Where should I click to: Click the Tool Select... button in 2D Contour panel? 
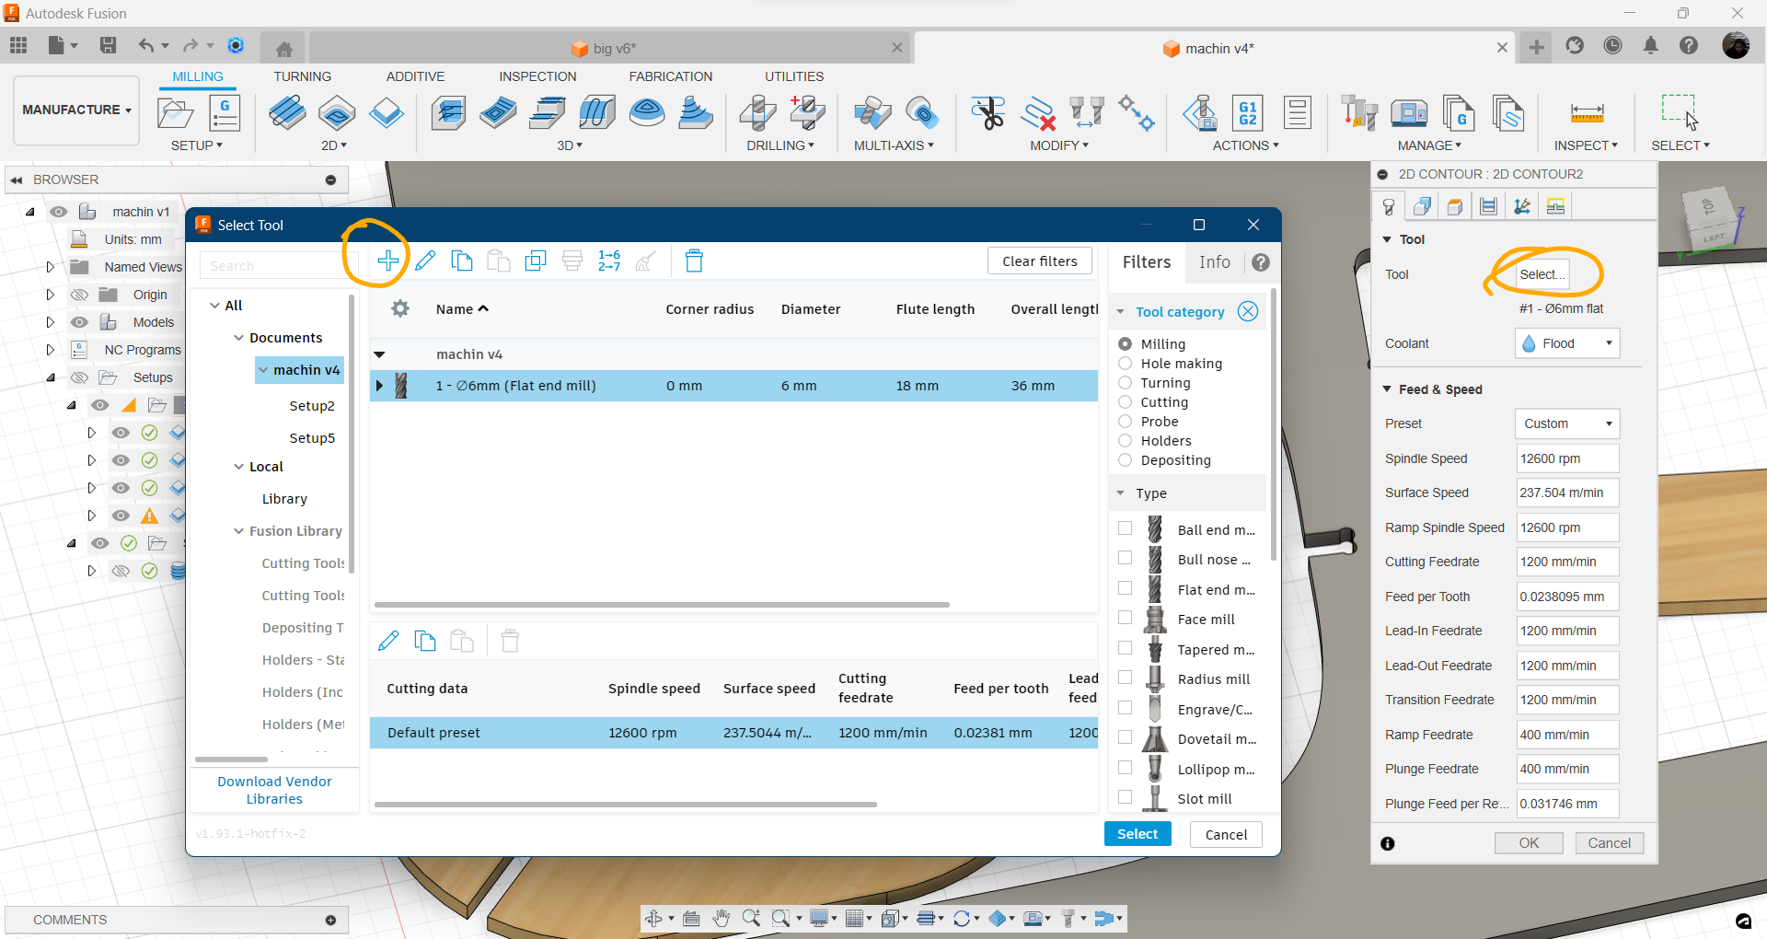coord(1542,274)
